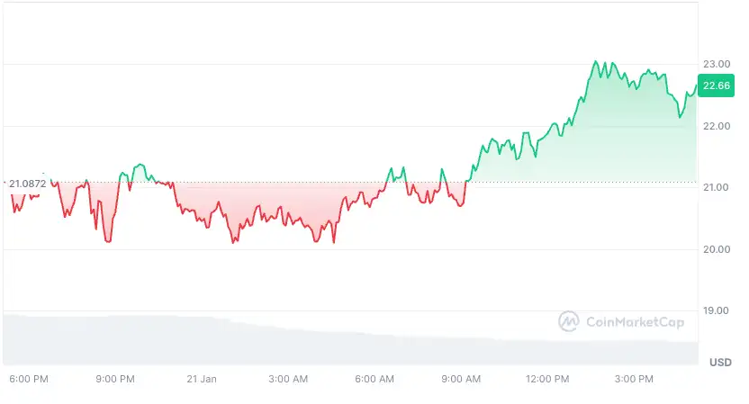Click the 6:00 PM time axis label
The height and width of the screenshot is (404, 749).
pyautogui.click(x=27, y=380)
